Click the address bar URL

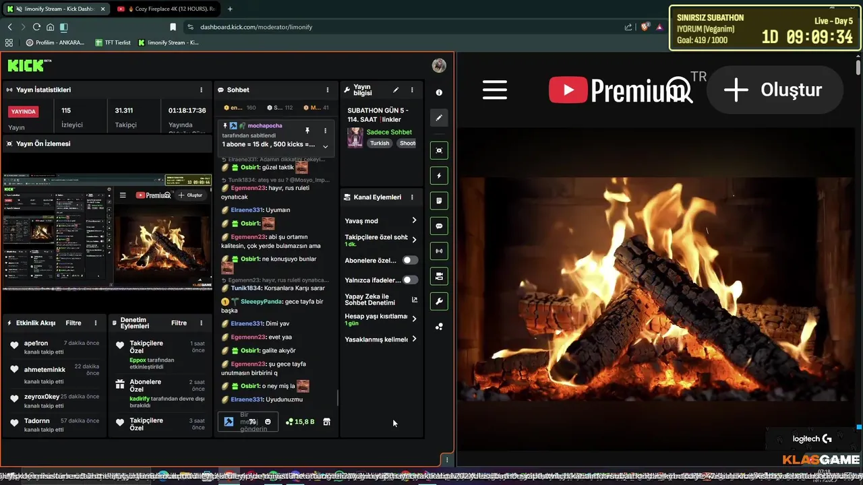click(x=256, y=27)
